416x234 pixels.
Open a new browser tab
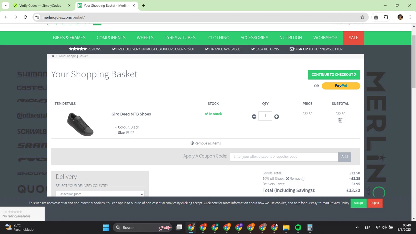144,6
